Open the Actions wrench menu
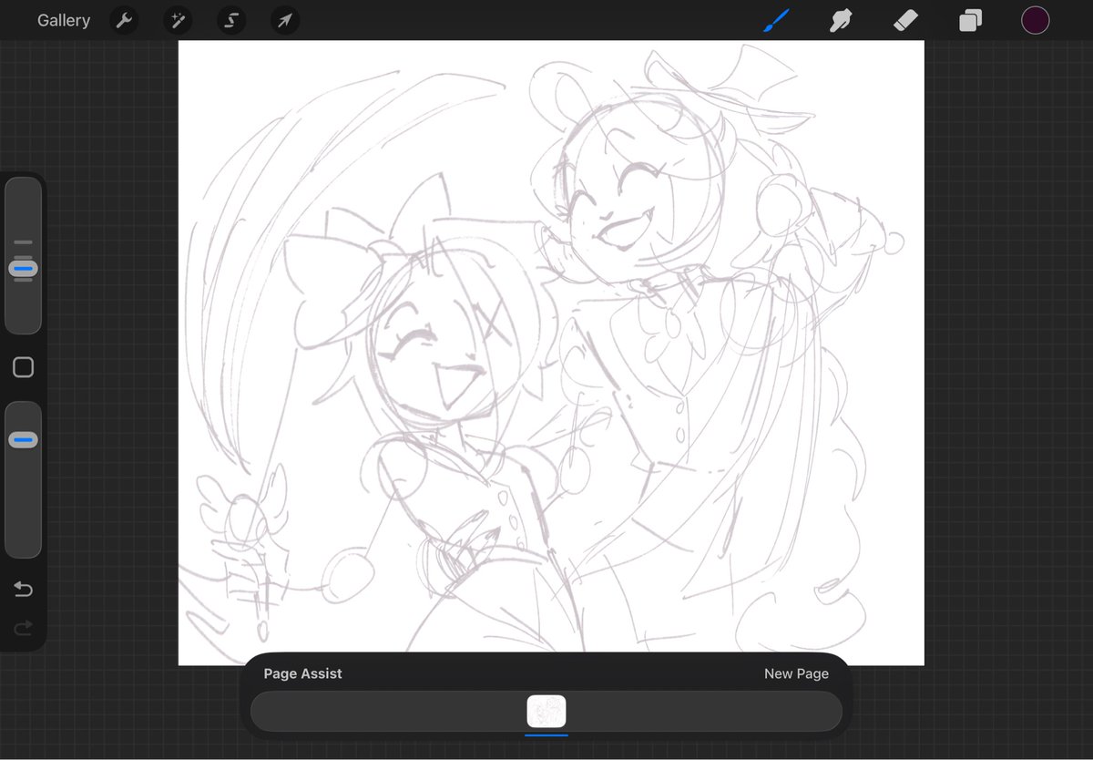1093x760 pixels. coord(124,21)
